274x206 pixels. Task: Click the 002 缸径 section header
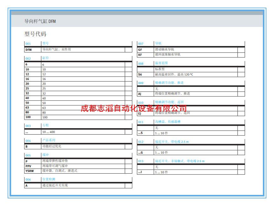click(x=78, y=58)
